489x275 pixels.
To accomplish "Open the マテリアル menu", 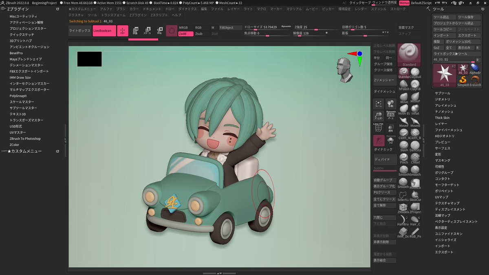I will [294, 9].
